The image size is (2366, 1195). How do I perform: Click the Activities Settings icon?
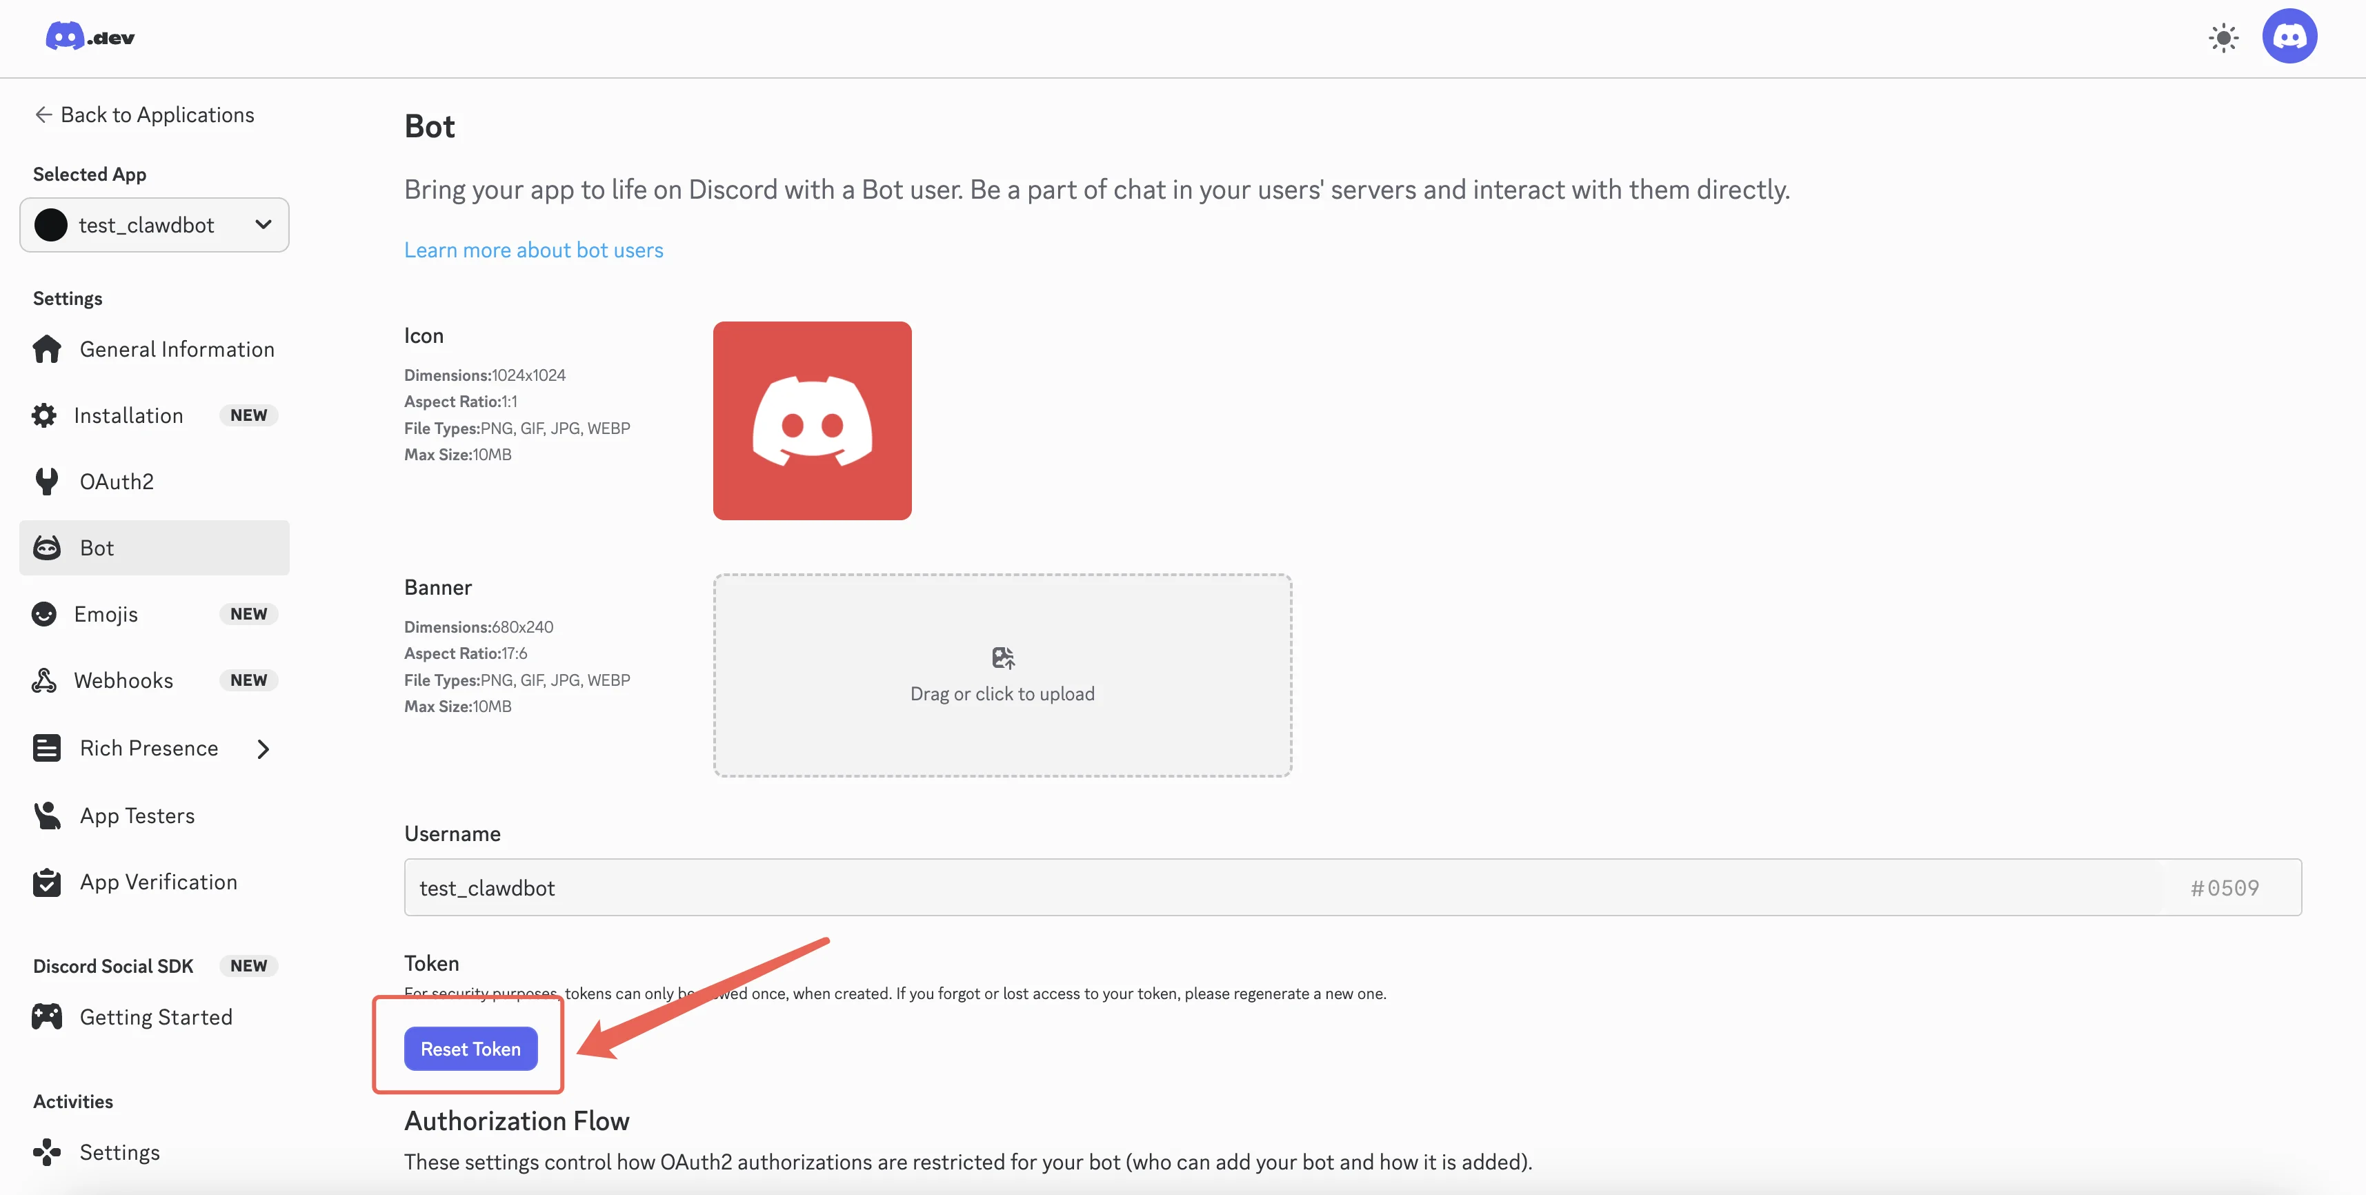(47, 1152)
